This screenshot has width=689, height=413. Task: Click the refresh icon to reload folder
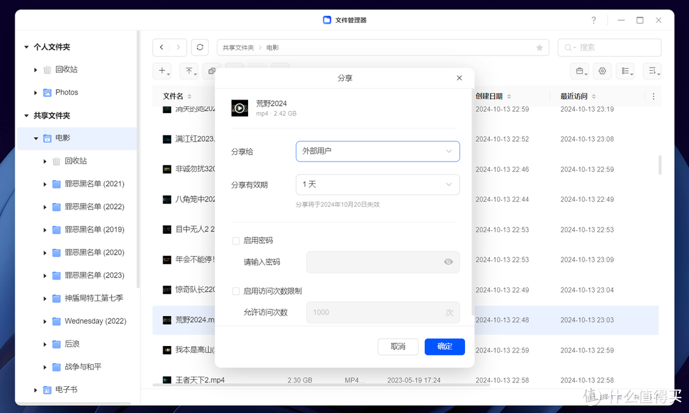200,47
